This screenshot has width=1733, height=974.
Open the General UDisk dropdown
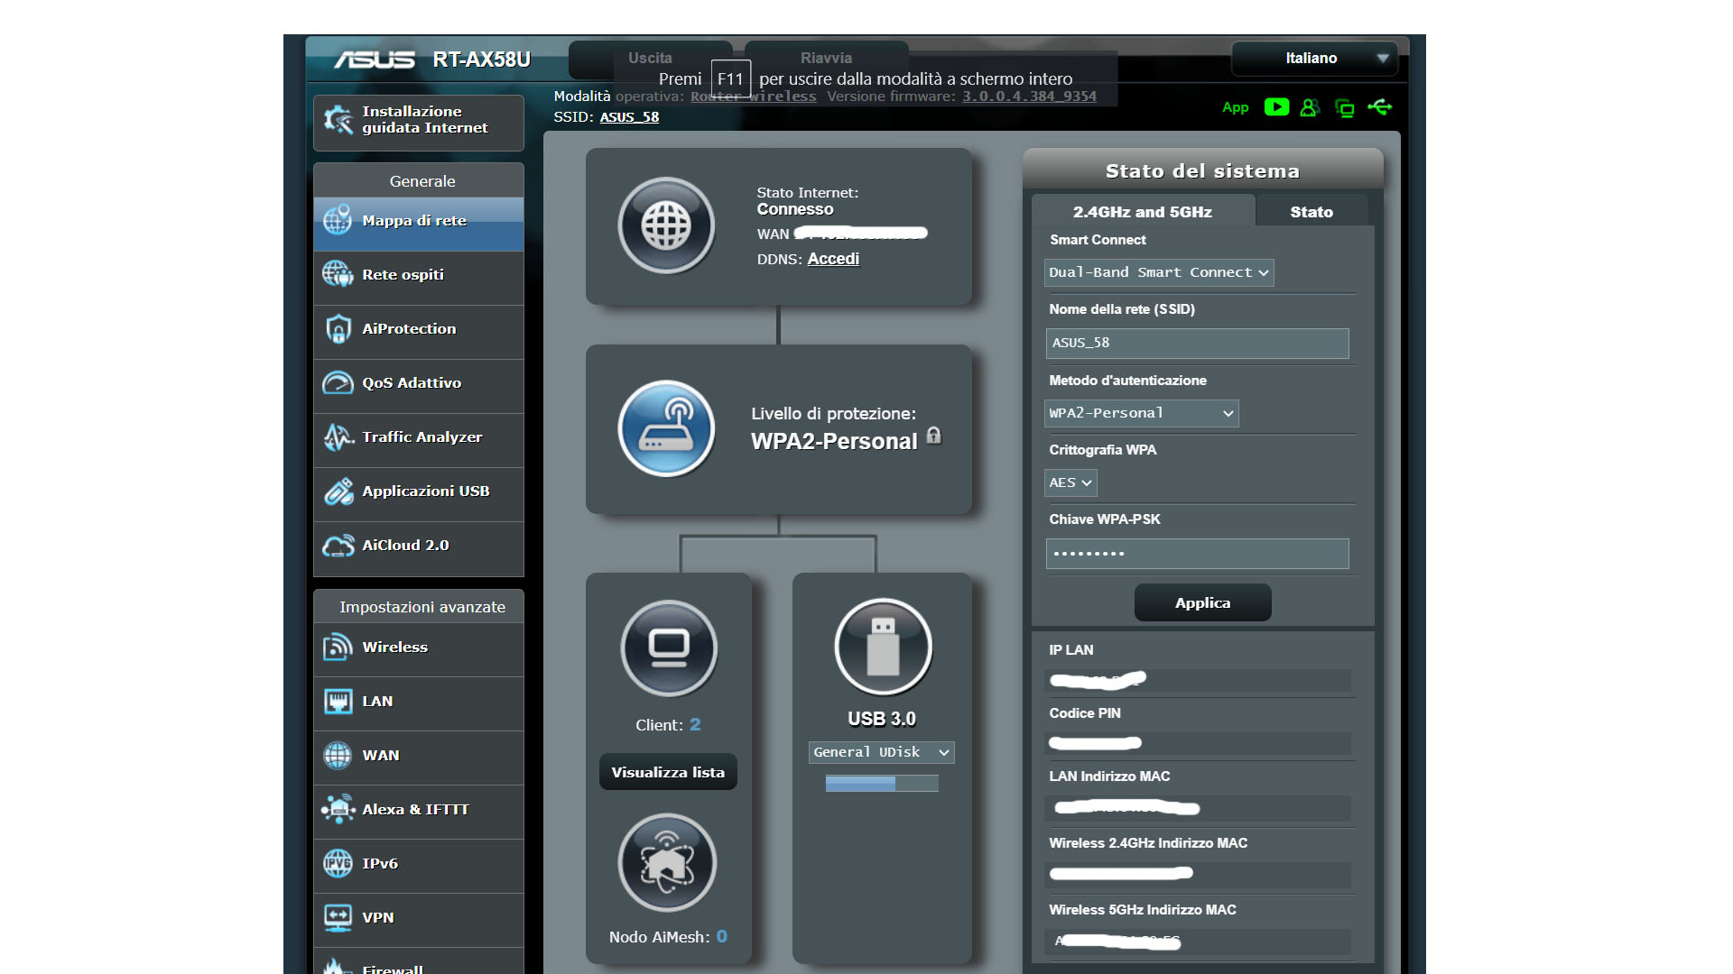tap(882, 752)
